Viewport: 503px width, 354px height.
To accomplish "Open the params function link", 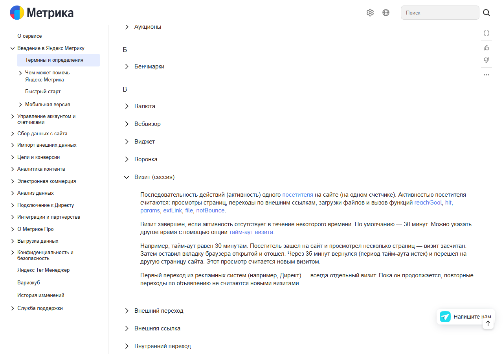I will [150, 210].
